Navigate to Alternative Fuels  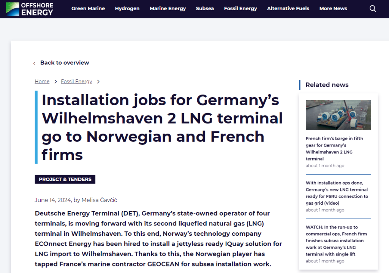click(x=288, y=8)
